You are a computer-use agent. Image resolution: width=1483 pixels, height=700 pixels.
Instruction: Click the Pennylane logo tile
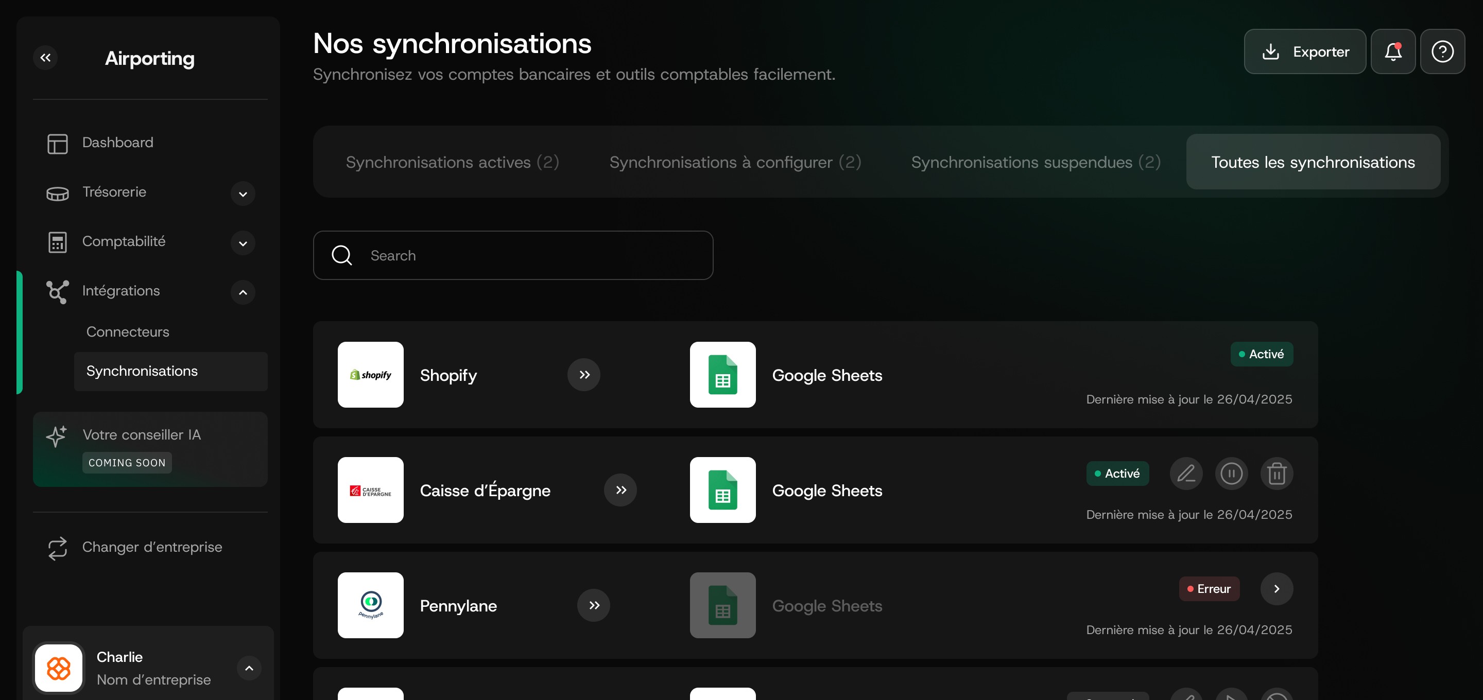(370, 605)
